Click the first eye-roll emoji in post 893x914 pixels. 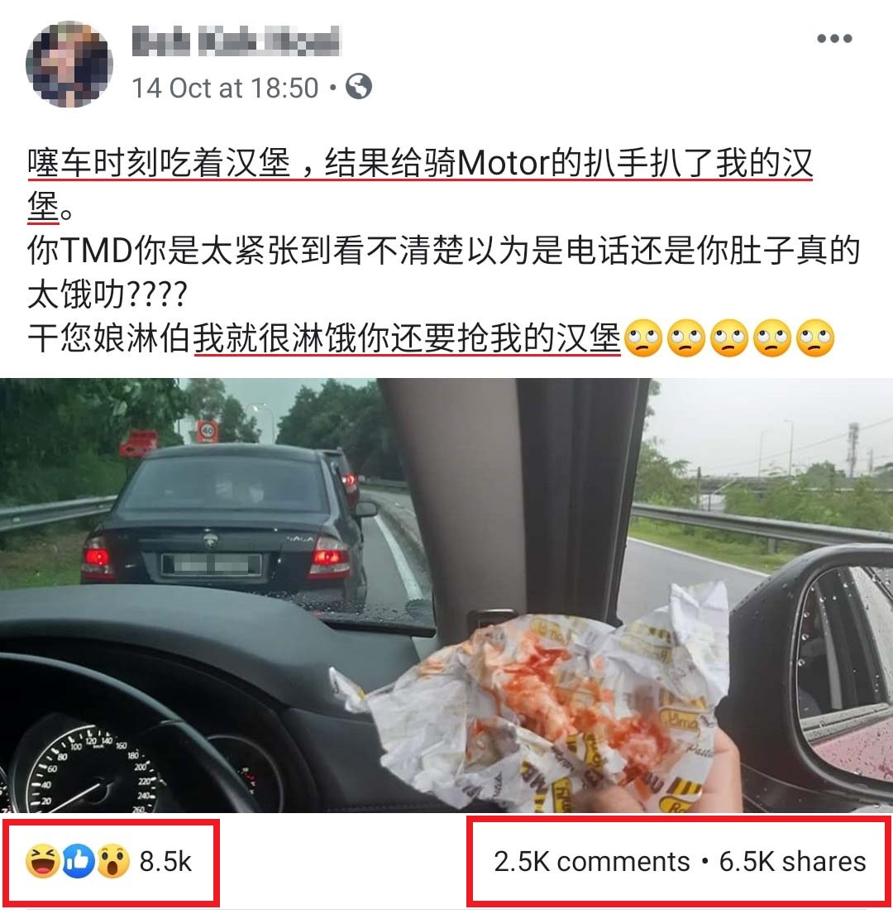tap(643, 338)
